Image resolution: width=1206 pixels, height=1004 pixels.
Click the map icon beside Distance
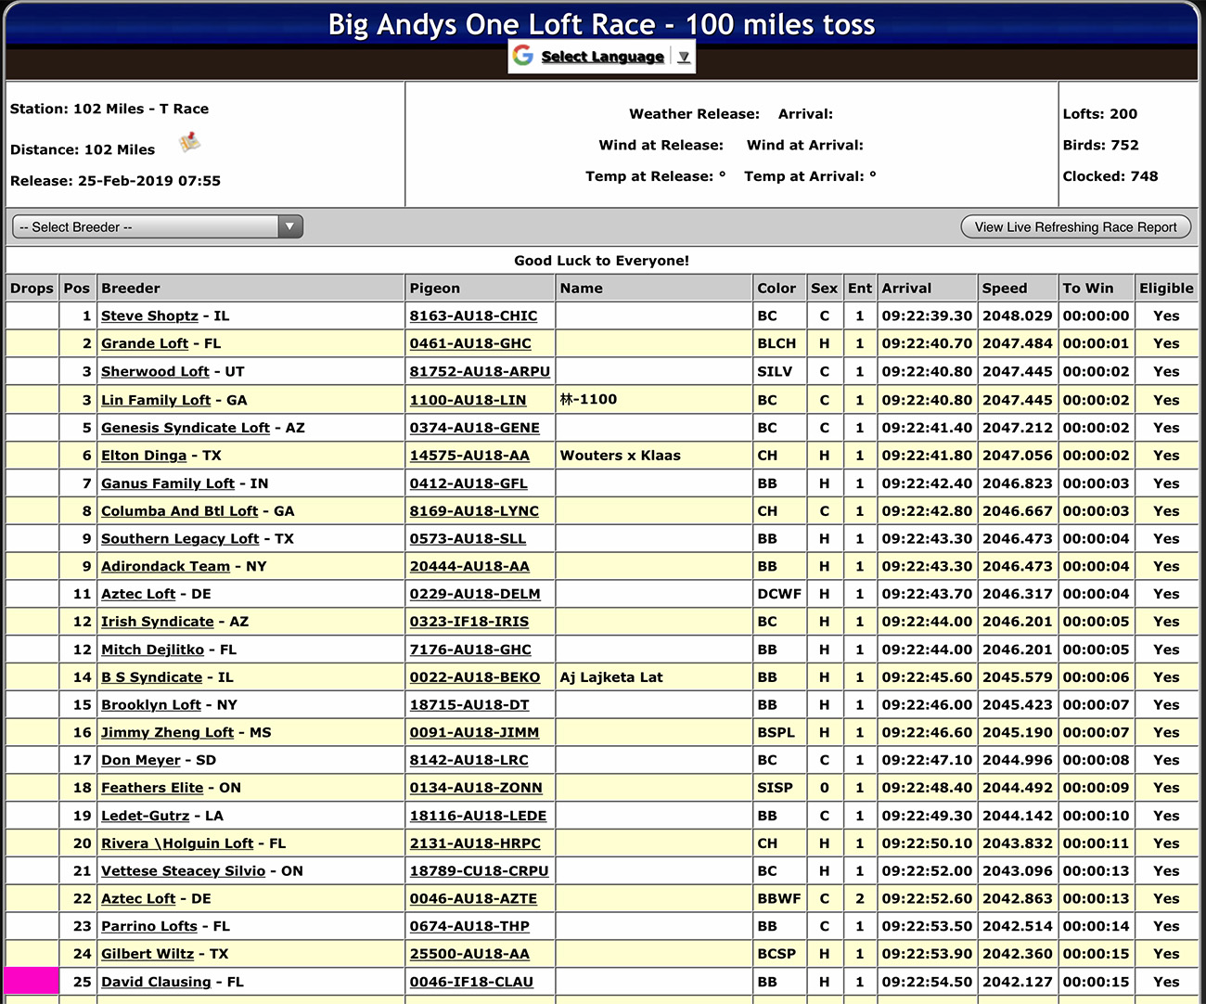click(x=190, y=142)
